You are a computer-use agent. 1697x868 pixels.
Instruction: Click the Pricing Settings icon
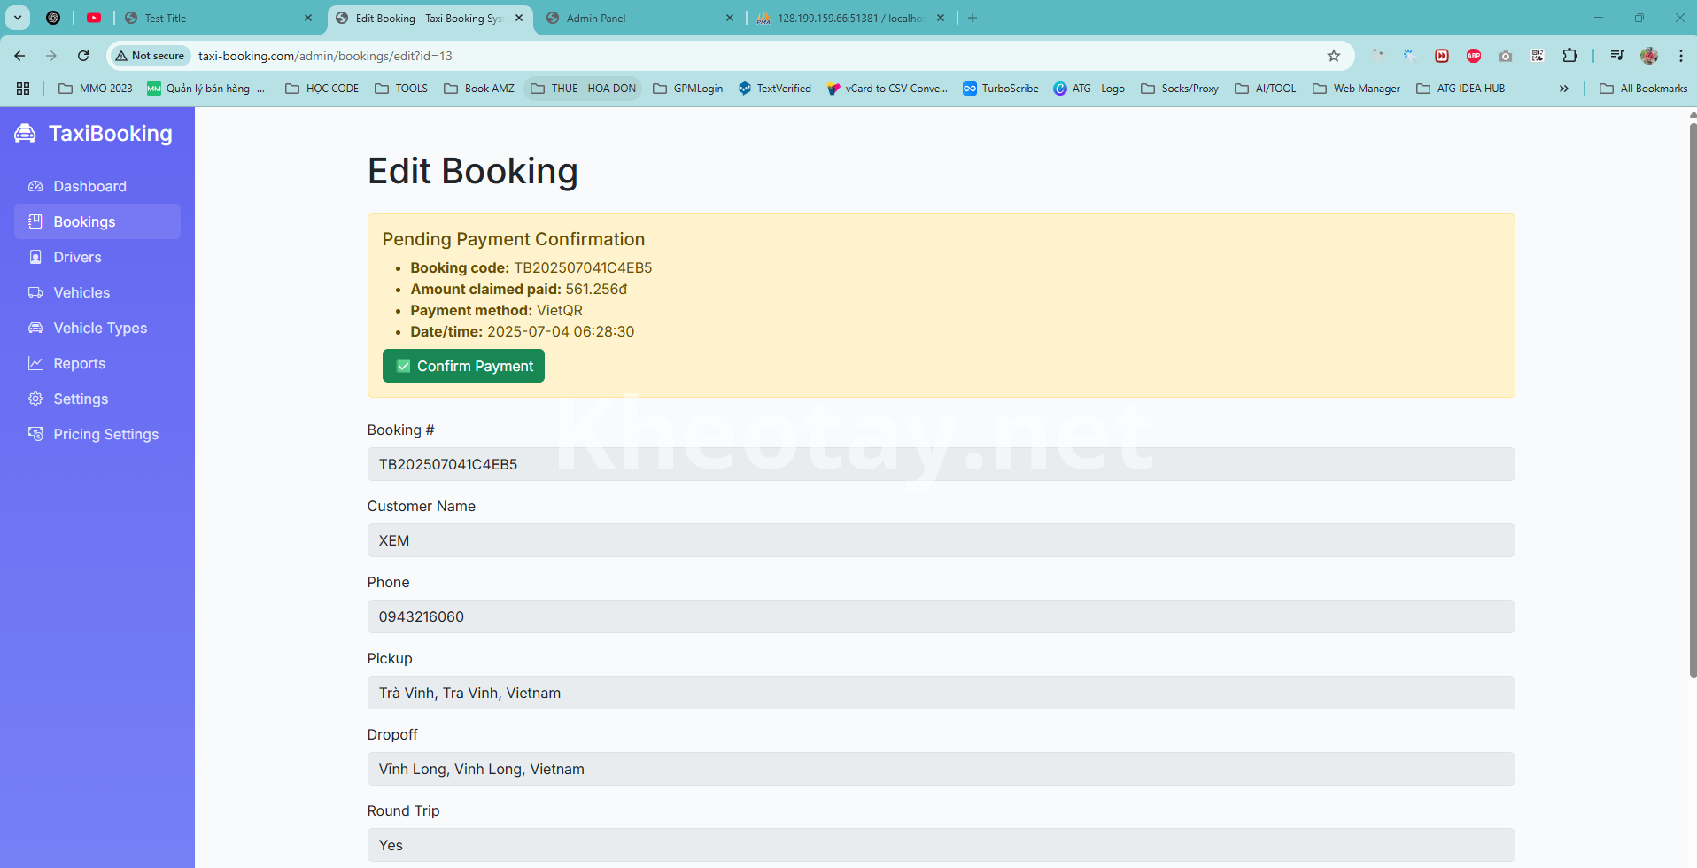click(x=35, y=434)
